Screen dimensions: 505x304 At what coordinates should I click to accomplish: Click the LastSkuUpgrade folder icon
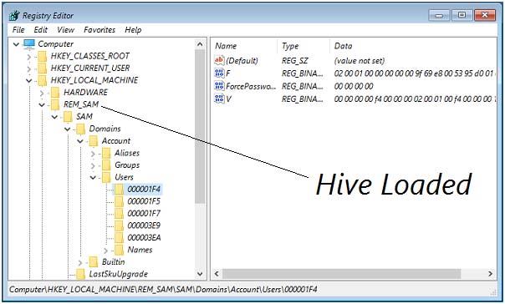point(80,275)
